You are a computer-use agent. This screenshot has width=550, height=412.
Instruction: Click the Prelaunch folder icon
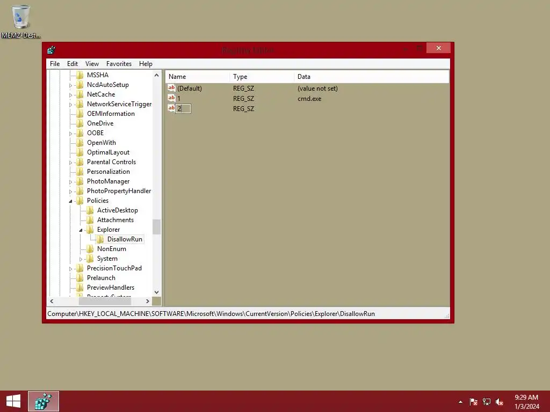coord(80,278)
